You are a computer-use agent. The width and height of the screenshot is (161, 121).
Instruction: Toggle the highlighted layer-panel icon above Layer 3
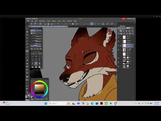coord(121,31)
